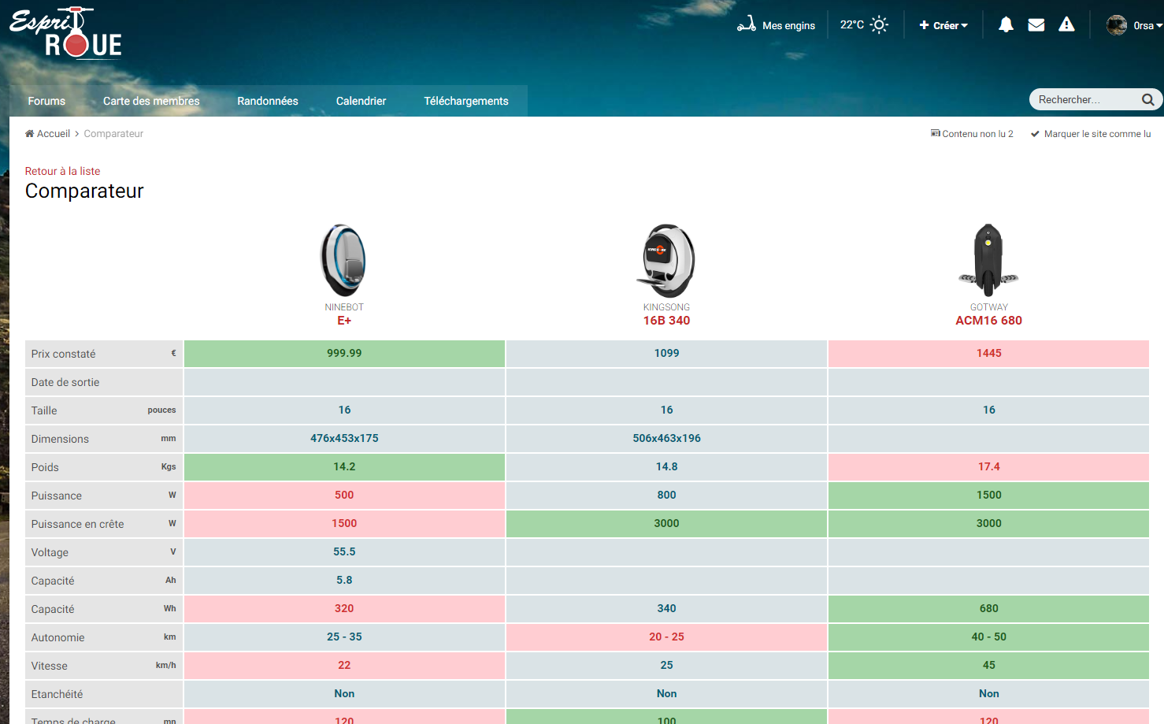This screenshot has width=1164, height=724.
Task: Open the Orsa account dropdown menu
Action: [x=1148, y=25]
